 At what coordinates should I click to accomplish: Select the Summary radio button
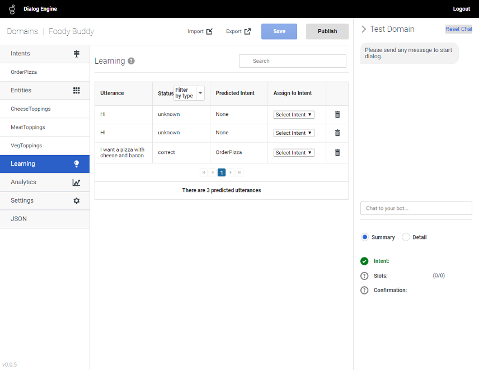tap(365, 237)
